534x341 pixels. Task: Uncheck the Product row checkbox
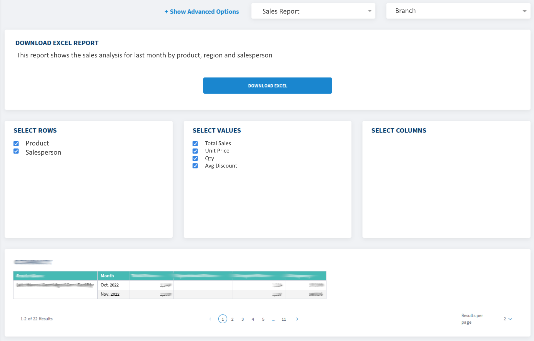pos(16,144)
